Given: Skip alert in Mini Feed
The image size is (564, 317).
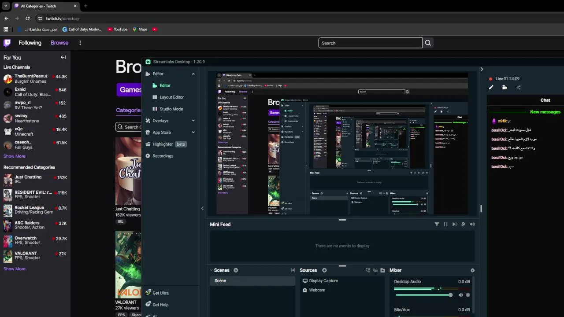Looking at the screenshot, I should click(x=454, y=224).
